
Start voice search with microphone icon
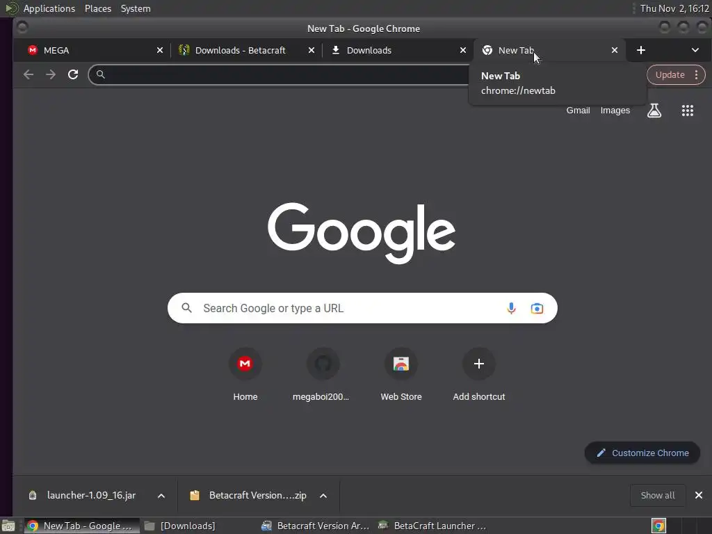pos(511,308)
